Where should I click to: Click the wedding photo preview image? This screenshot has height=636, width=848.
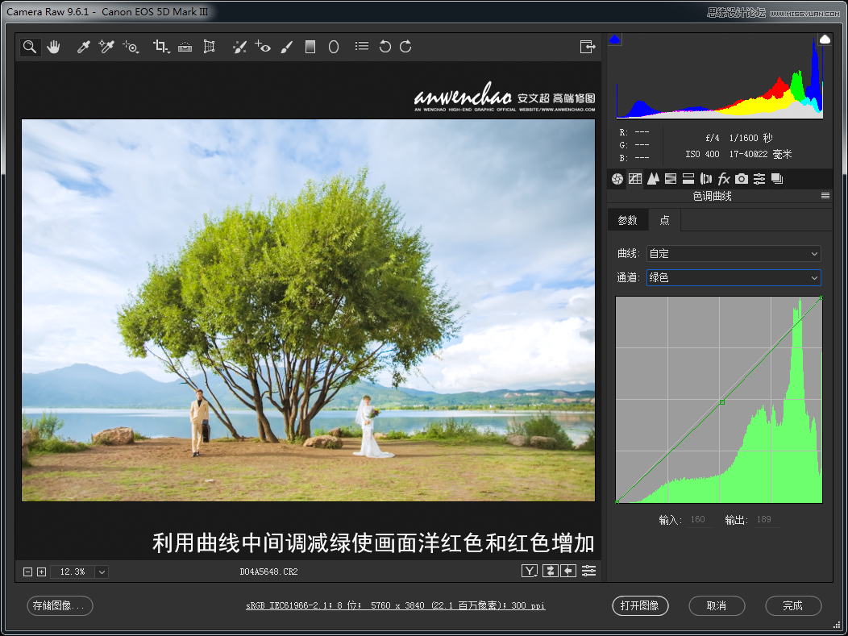(308, 310)
